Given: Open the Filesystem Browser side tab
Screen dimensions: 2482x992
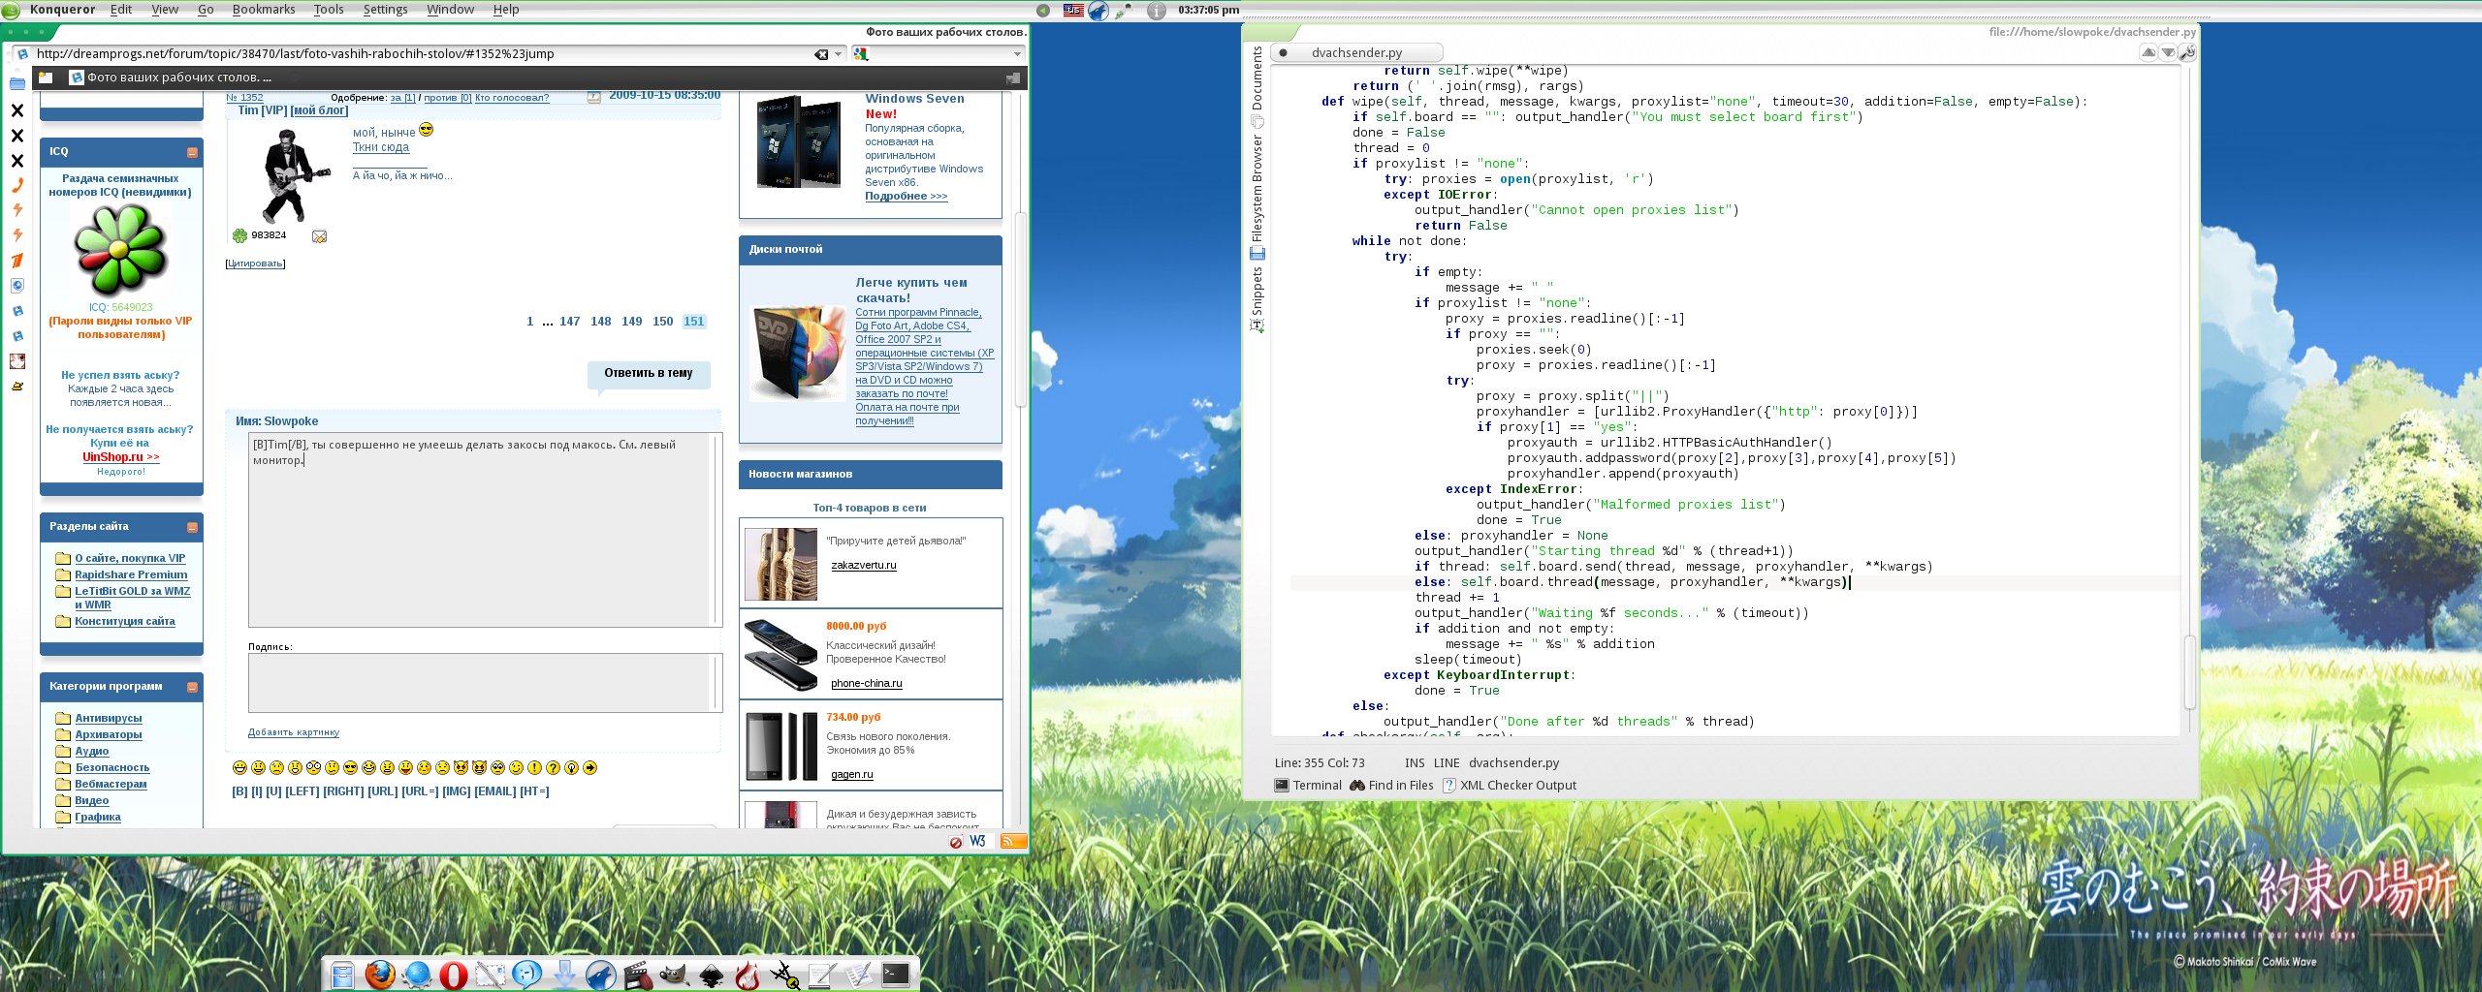Looking at the screenshot, I should point(1257,197).
